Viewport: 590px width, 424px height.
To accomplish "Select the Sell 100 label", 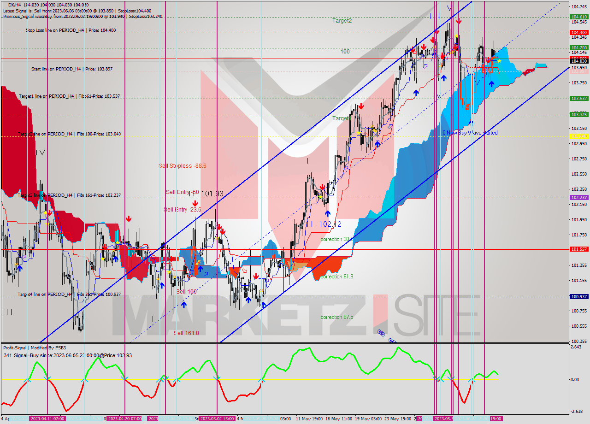I will [x=186, y=292].
